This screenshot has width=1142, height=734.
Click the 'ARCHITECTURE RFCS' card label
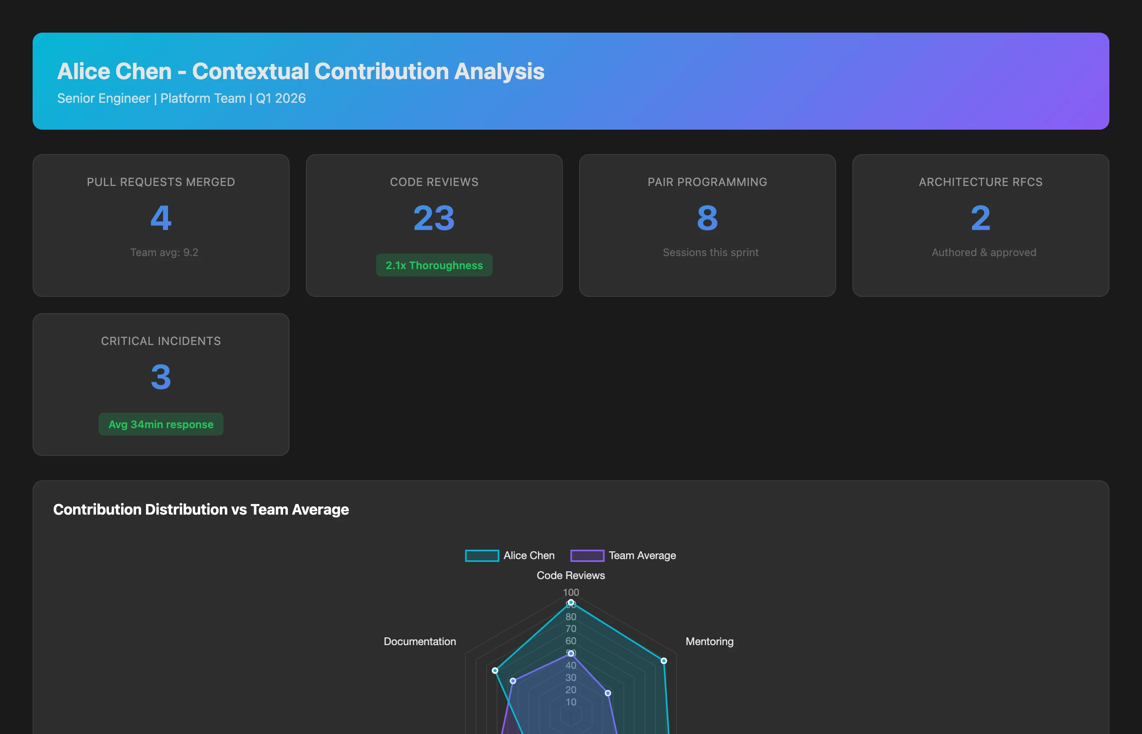980,182
